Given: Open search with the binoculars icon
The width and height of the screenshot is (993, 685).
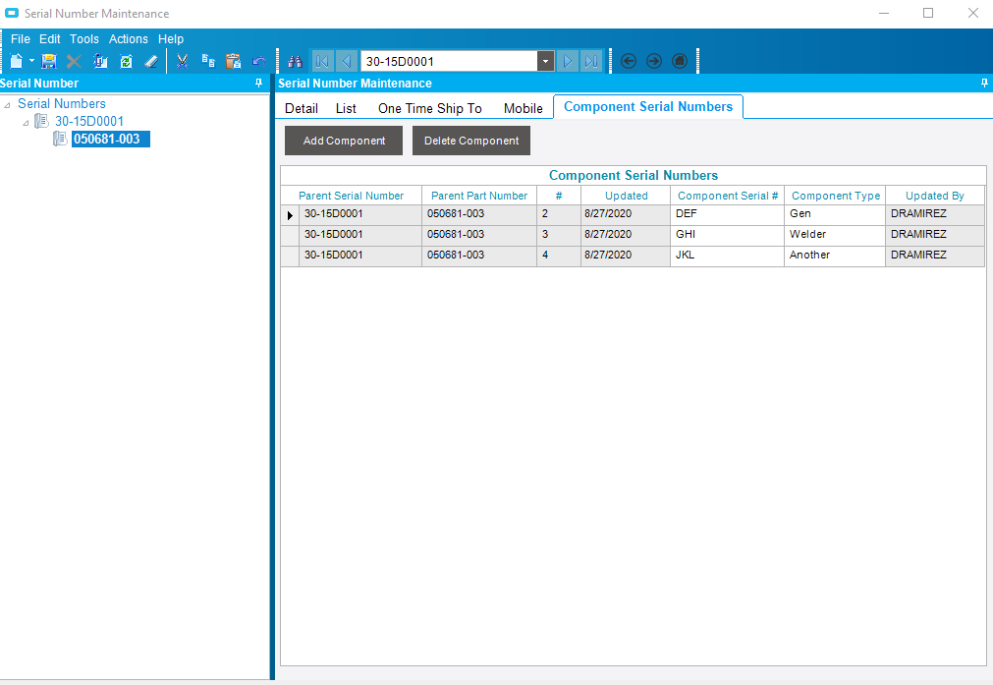Looking at the screenshot, I should tap(295, 61).
